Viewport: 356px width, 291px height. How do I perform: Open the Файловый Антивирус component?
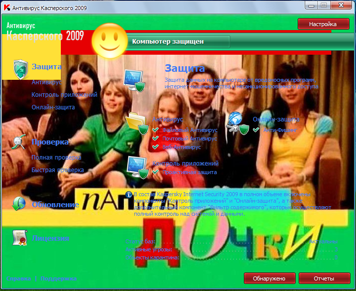coord(190,130)
